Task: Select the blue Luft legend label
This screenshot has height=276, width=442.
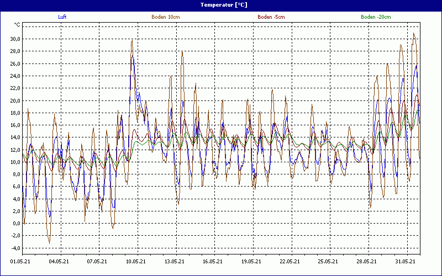Action: pyautogui.click(x=62, y=17)
